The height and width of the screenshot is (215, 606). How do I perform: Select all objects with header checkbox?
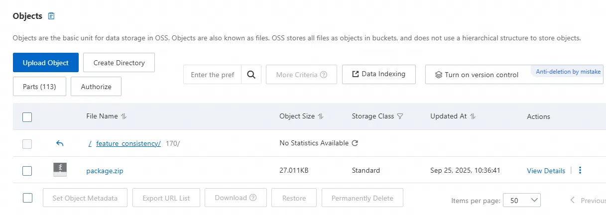coord(27,117)
